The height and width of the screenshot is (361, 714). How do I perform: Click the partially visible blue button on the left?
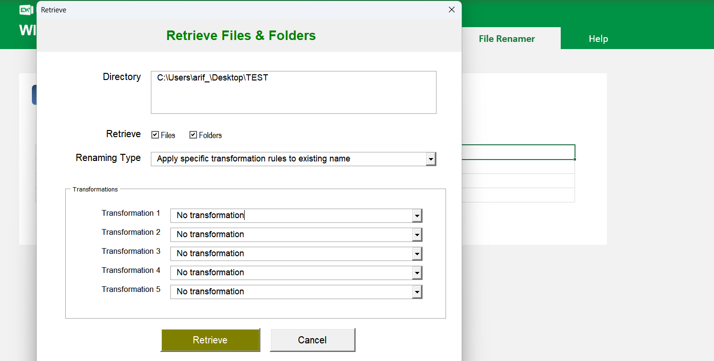click(34, 94)
